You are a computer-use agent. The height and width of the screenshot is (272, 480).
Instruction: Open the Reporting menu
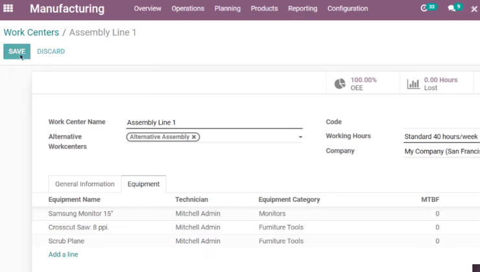click(x=302, y=8)
